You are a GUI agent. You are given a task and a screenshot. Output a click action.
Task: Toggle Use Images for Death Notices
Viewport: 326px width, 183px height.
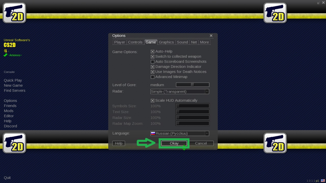point(153,72)
